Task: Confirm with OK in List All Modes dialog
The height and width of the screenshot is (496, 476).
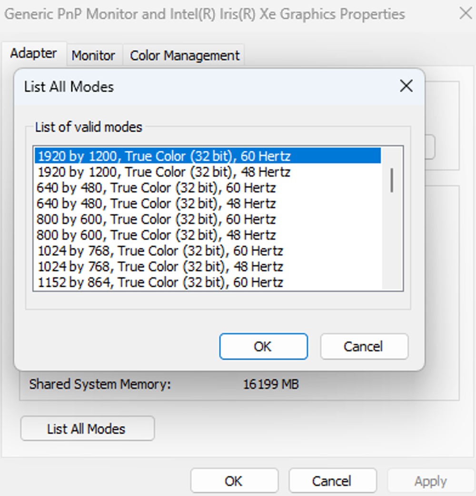Action: click(x=263, y=346)
